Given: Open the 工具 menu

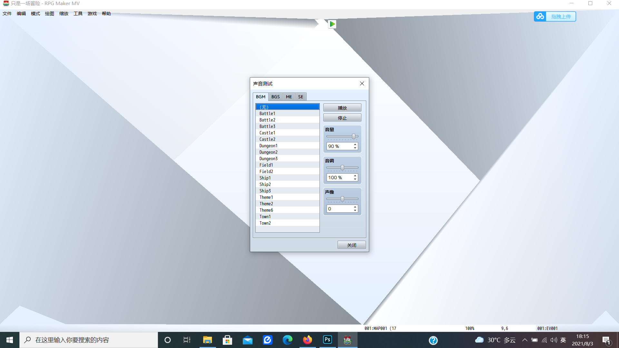Looking at the screenshot, I should pyautogui.click(x=78, y=14).
